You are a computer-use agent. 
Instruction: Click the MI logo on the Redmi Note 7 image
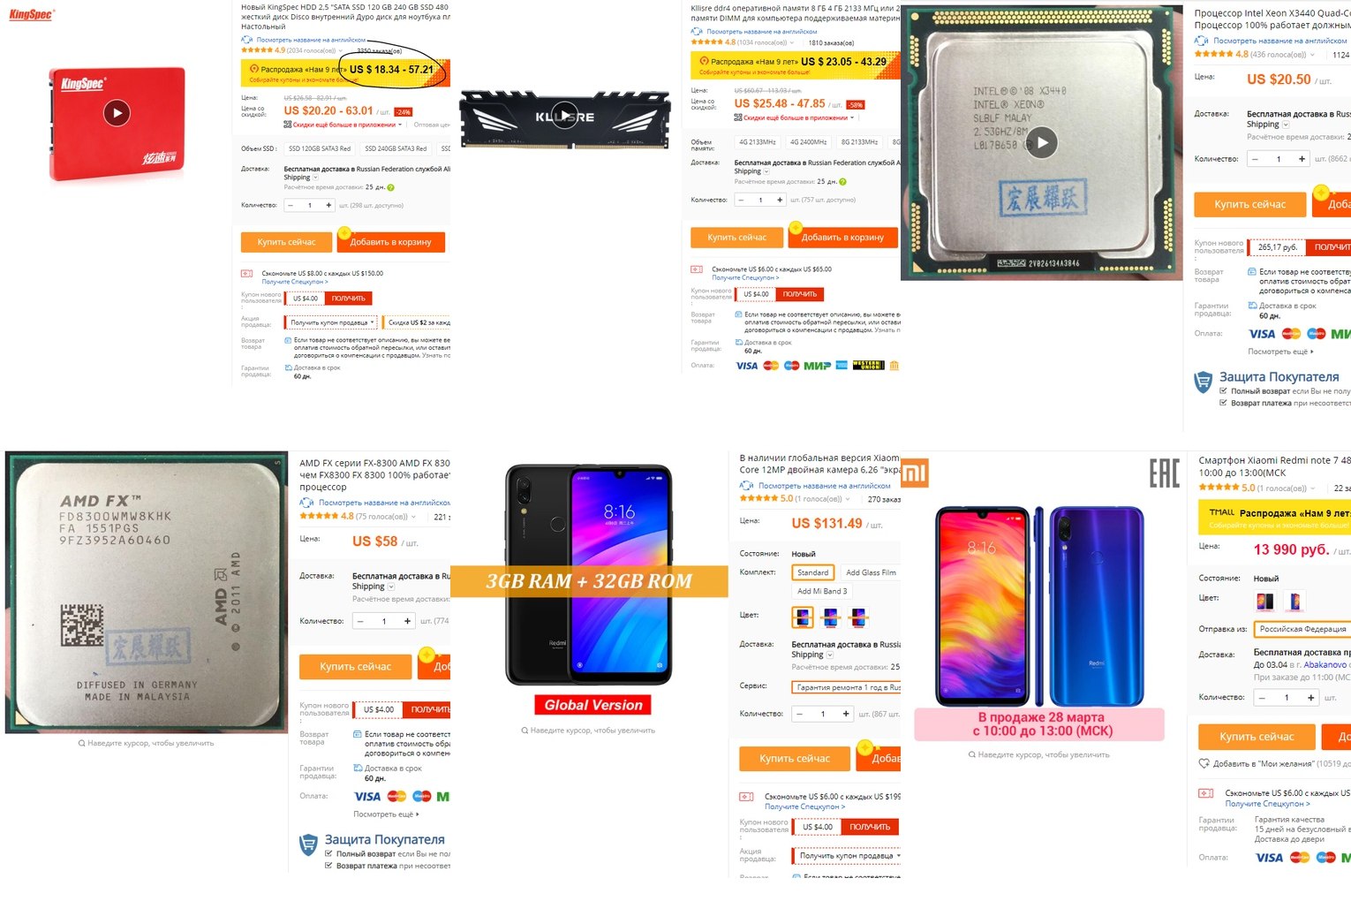(915, 473)
